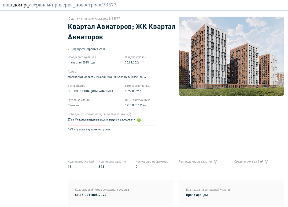Click the red-green deadline compliance bar
The image size is (288, 207).
click(x=111, y=126)
